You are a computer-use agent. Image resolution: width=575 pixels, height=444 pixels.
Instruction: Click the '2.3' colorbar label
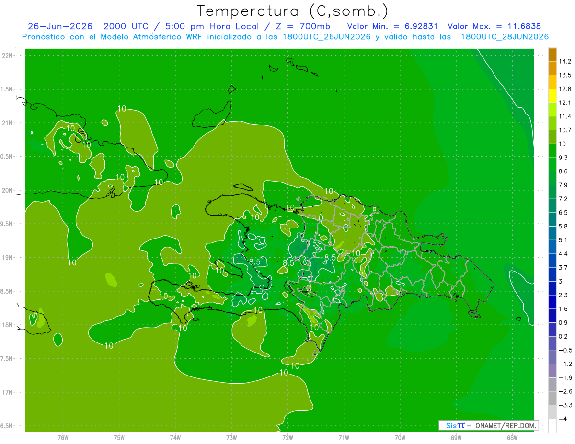[563, 295]
